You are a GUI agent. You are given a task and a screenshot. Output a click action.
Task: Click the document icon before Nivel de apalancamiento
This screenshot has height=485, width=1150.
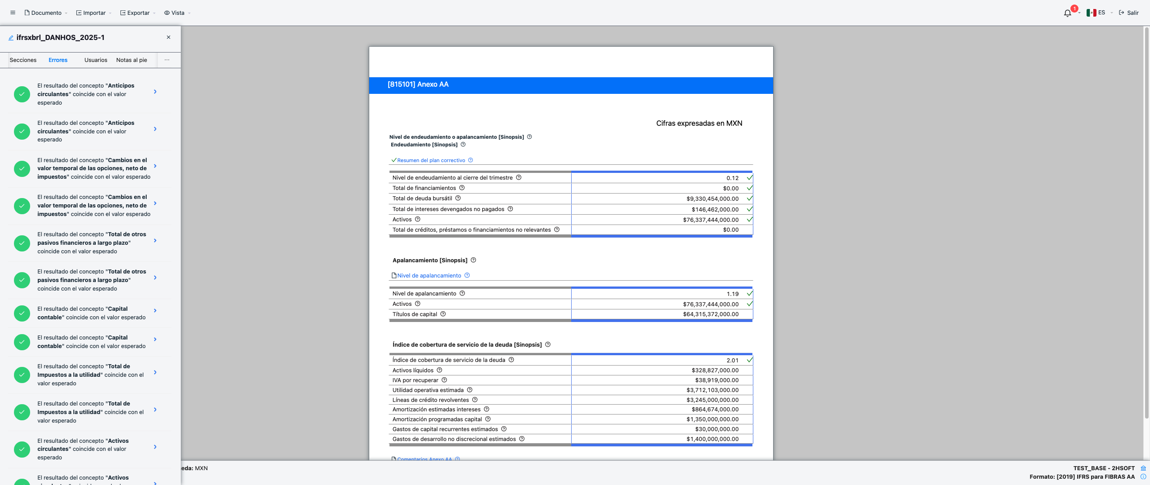pyautogui.click(x=394, y=275)
